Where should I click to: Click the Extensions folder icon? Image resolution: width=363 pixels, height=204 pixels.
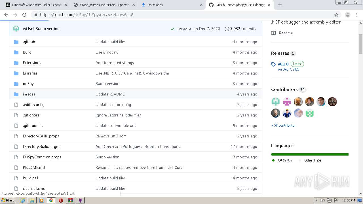point(16,63)
